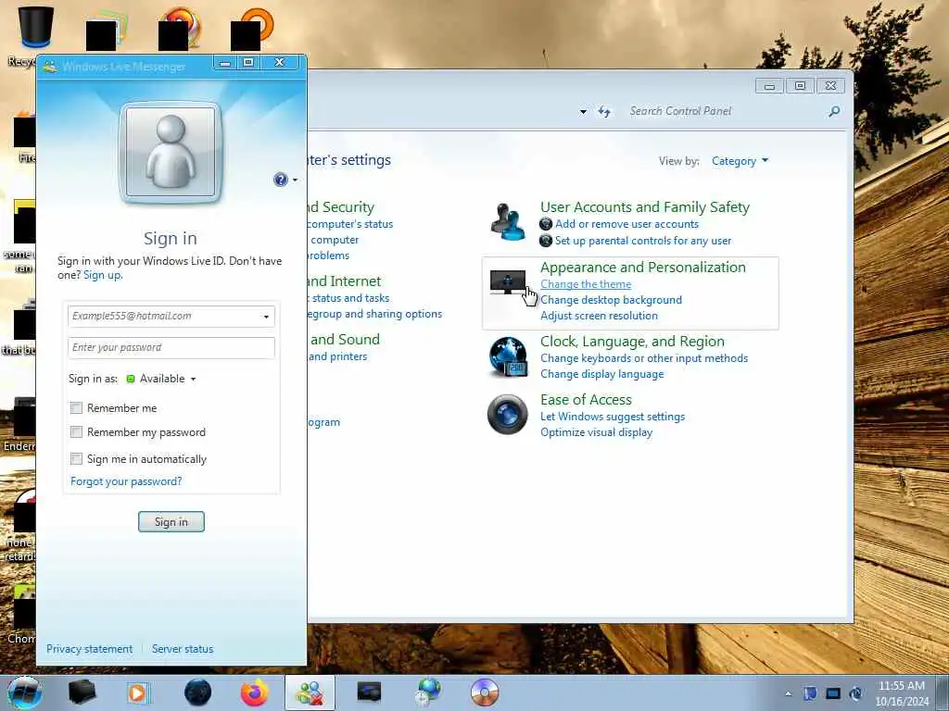Open the View by Category dropdown
Screen dimensions: 949x711
(740, 161)
